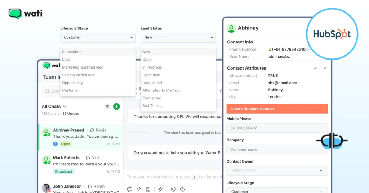
Task: Open the Lifecycle Stage dropdown in contact panel
Action: (277, 190)
